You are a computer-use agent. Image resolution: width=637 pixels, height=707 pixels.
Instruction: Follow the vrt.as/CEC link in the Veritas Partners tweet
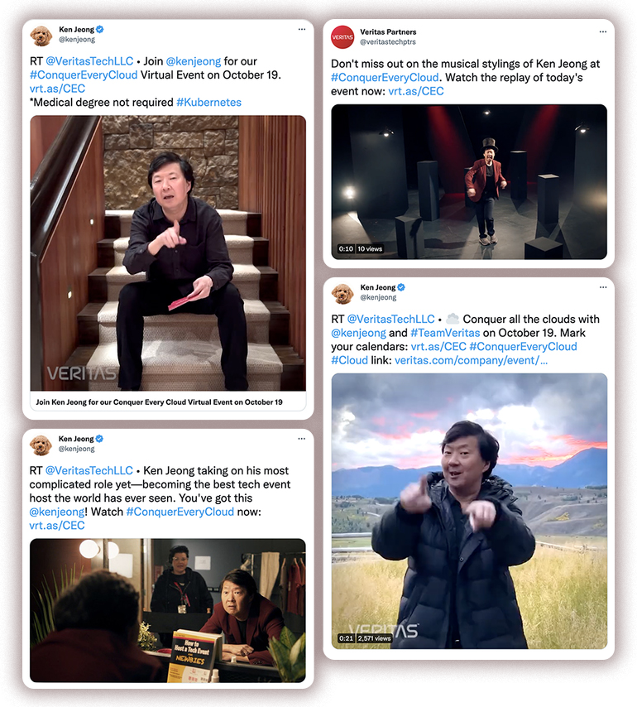(x=416, y=91)
